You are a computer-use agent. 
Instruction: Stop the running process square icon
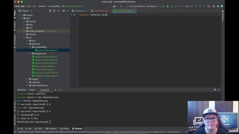point(182,6)
